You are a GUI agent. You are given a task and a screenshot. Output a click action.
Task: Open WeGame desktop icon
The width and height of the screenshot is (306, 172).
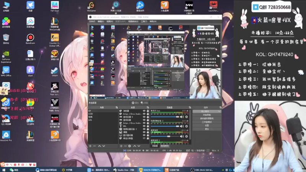(x=91, y=6)
